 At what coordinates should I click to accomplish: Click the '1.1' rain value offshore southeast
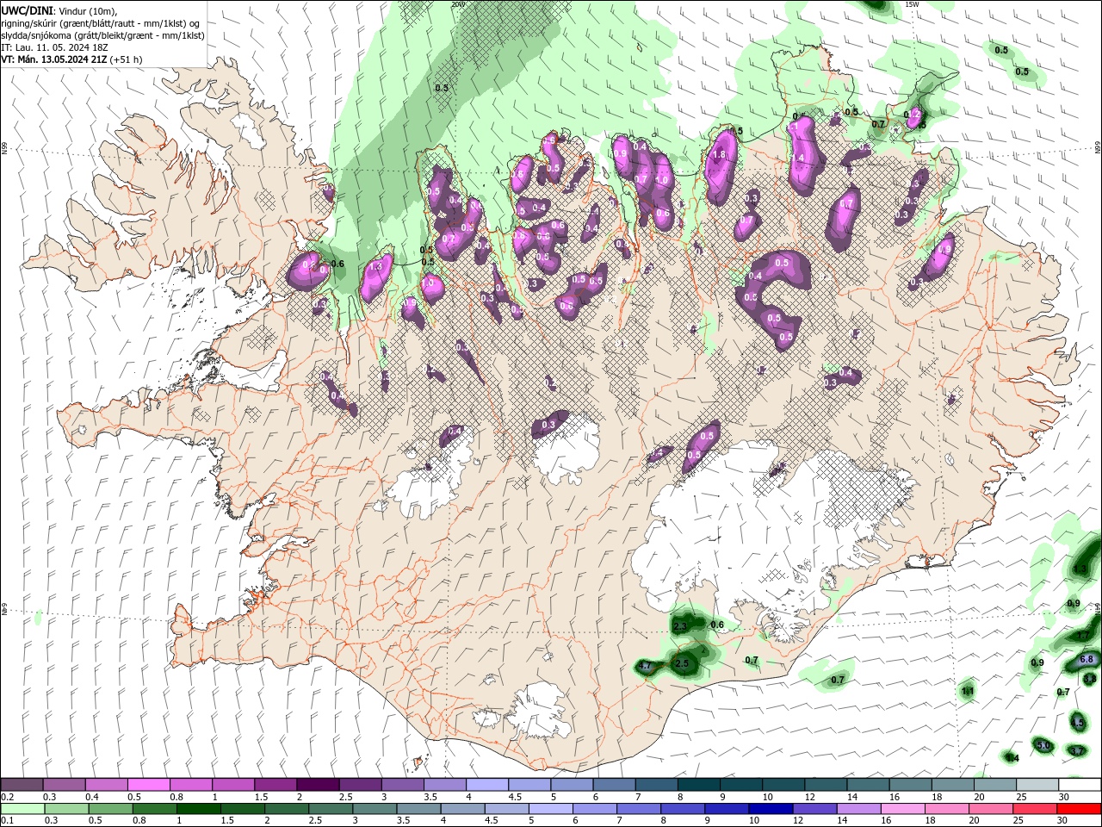[x=968, y=691]
